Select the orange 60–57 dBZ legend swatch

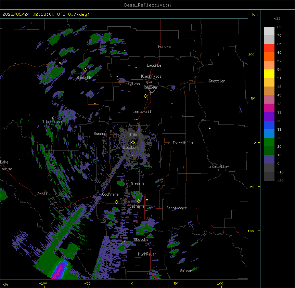point(269,56)
